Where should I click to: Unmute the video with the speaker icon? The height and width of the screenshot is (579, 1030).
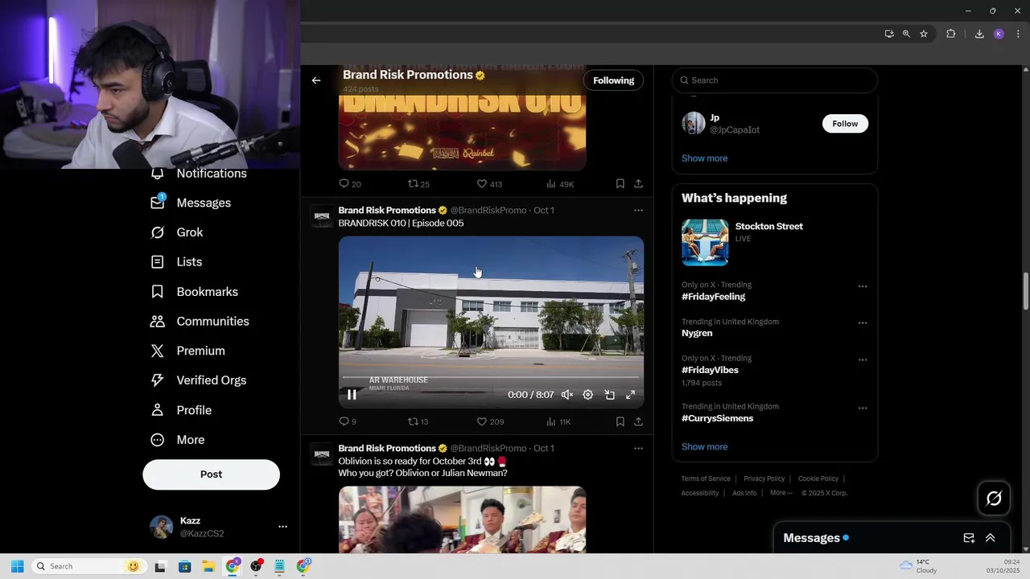tap(567, 395)
